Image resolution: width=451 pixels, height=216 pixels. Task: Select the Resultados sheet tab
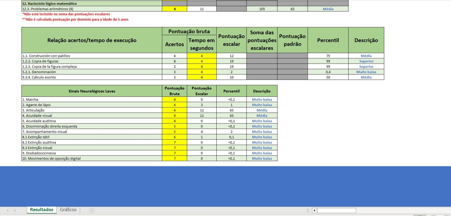tap(42, 210)
